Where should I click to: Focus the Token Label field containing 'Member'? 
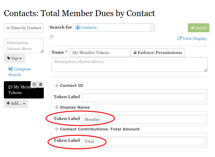[x=143, y=119]
